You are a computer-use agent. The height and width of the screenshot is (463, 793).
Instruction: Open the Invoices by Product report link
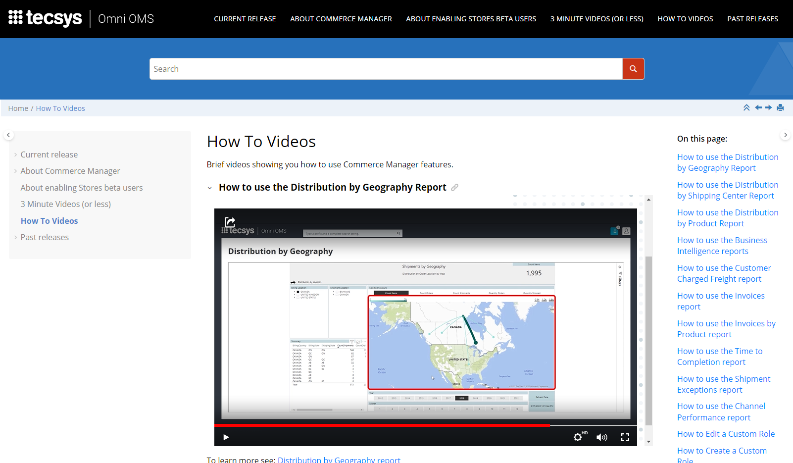tap(726, 329)
